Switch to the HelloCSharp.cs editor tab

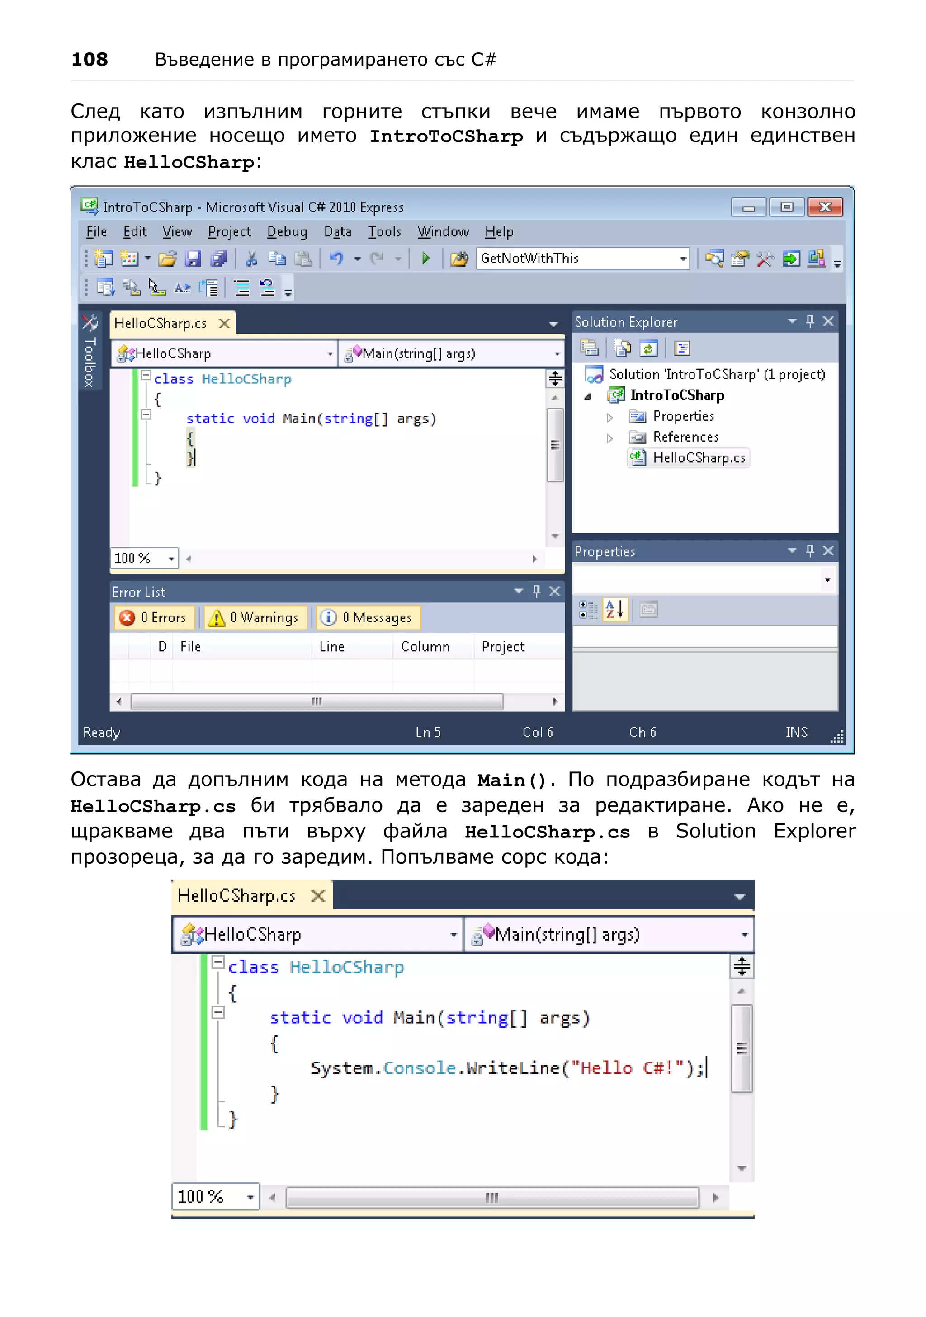pyautogui.click(x=161, y=324)
